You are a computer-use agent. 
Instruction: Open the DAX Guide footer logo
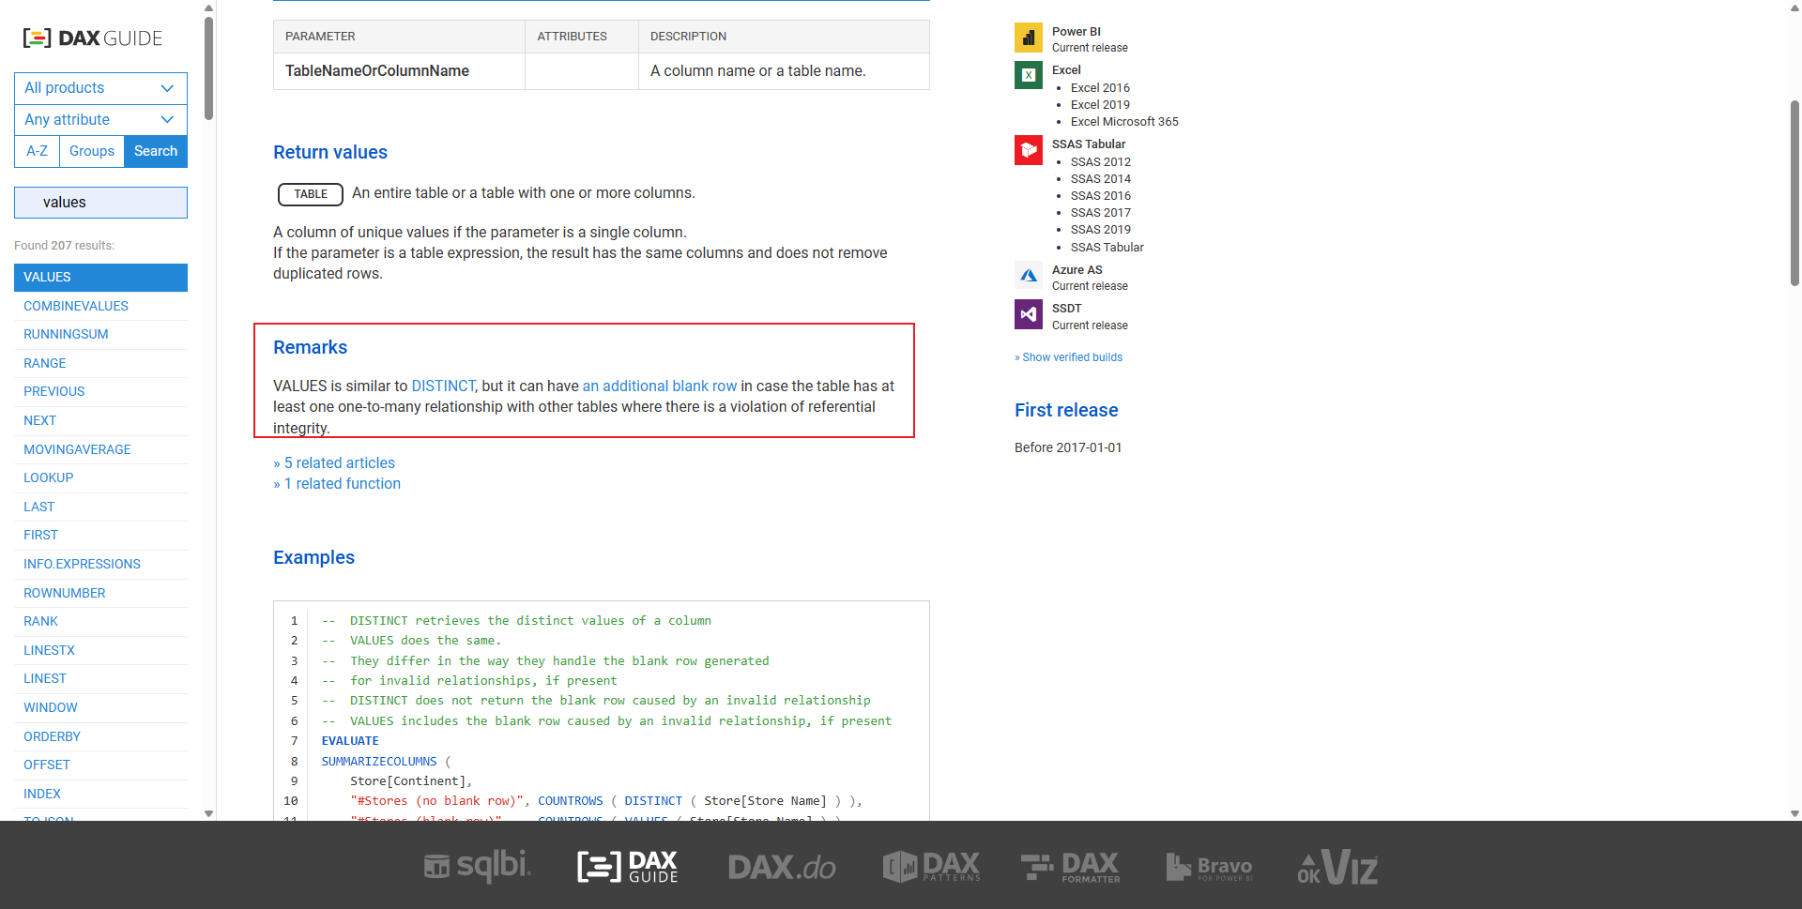click(x=627, y=866)
